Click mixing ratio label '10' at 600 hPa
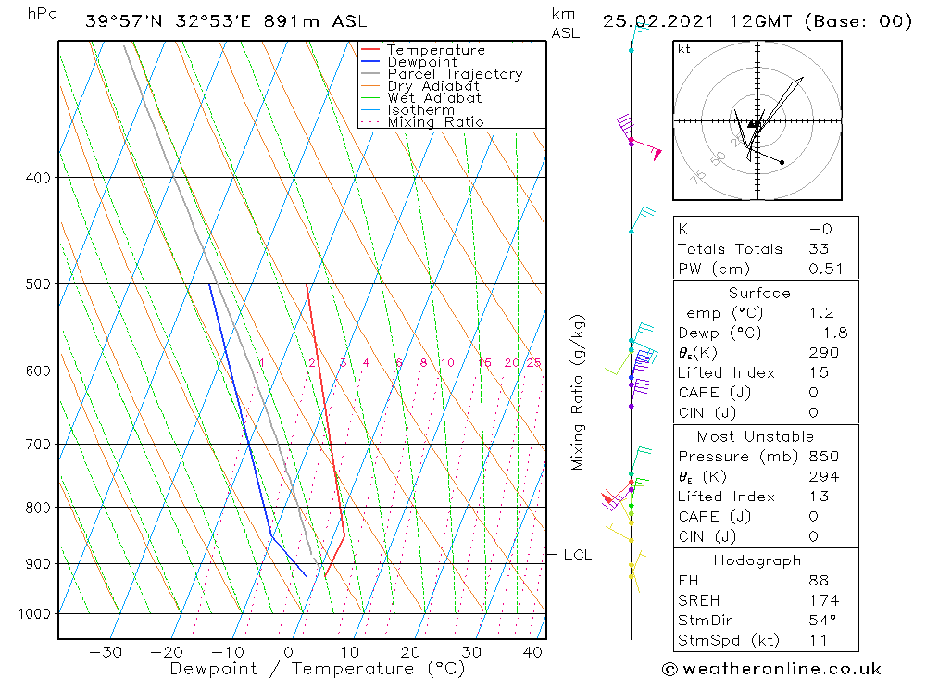 (447, 363)
